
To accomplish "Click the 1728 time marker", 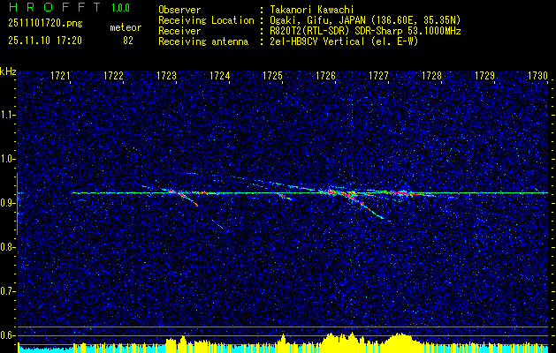I will point(432,75).
